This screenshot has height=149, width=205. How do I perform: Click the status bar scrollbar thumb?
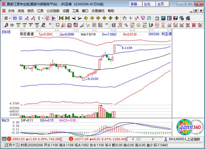pos(139,139)
